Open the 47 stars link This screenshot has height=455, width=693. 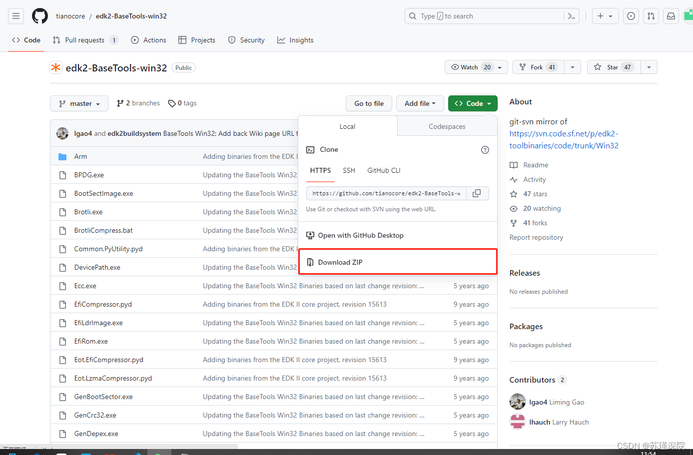529,194
